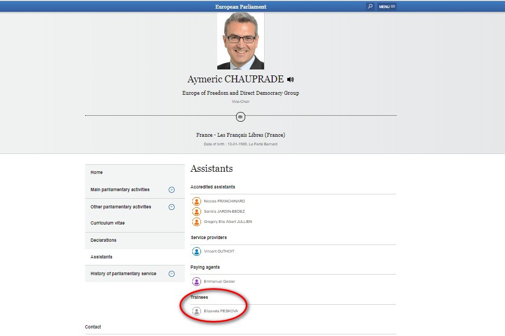
Task: Expand Other parliamentary activities plus icon
Action: coord(171,207)
